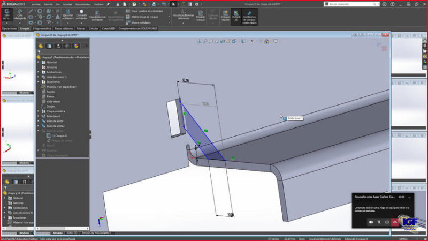
Task: Toggle the microphone mute in the meeting popup
Action: pos(379,222)
